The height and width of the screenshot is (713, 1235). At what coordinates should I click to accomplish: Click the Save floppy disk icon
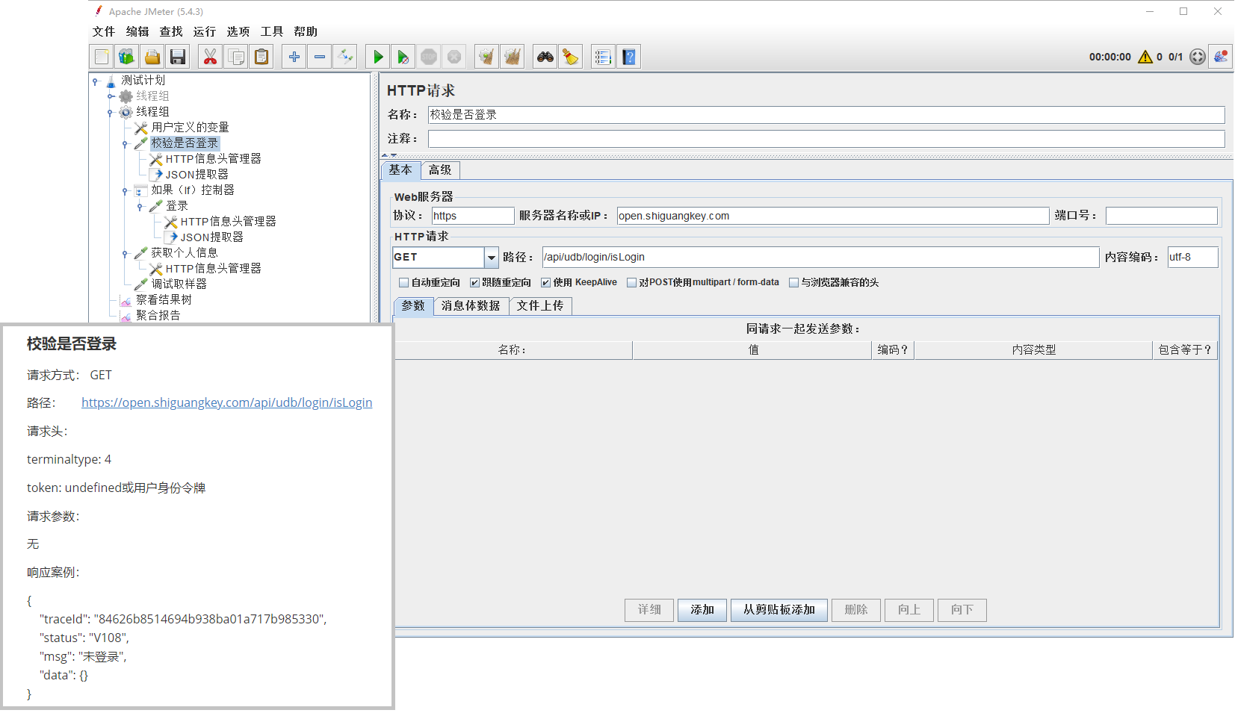pyautogui.click(x=178, y=57)
